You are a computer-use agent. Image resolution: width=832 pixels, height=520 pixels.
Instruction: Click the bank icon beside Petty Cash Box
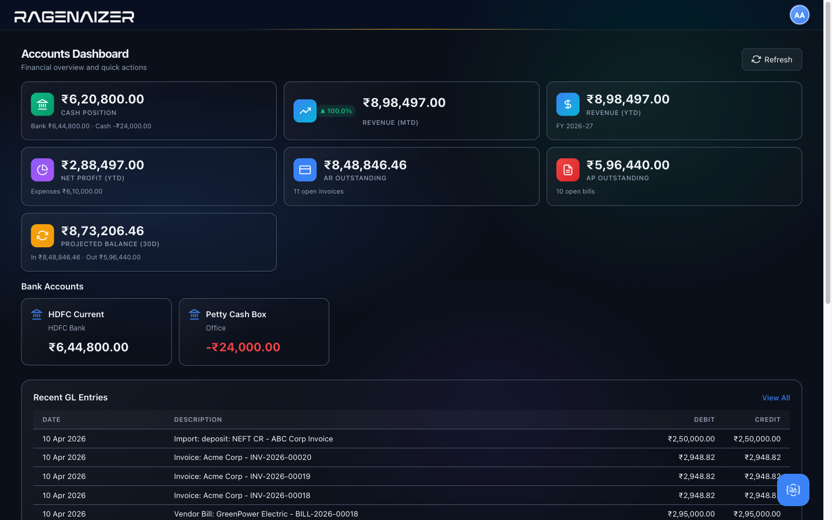coord(194,314)
